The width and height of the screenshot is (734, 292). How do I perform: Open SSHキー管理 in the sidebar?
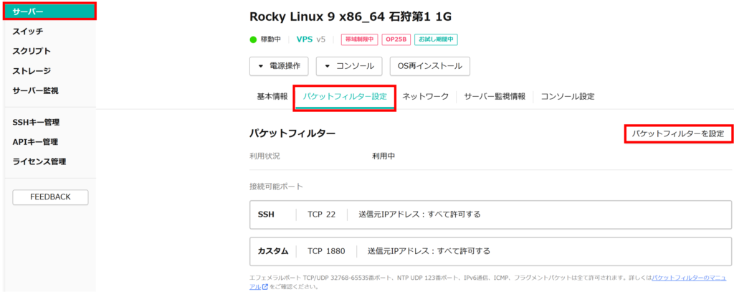tap(36, 123)
